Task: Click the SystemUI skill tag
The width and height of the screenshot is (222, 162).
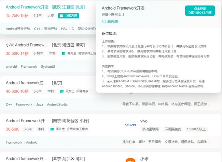Action: point(48,67)
